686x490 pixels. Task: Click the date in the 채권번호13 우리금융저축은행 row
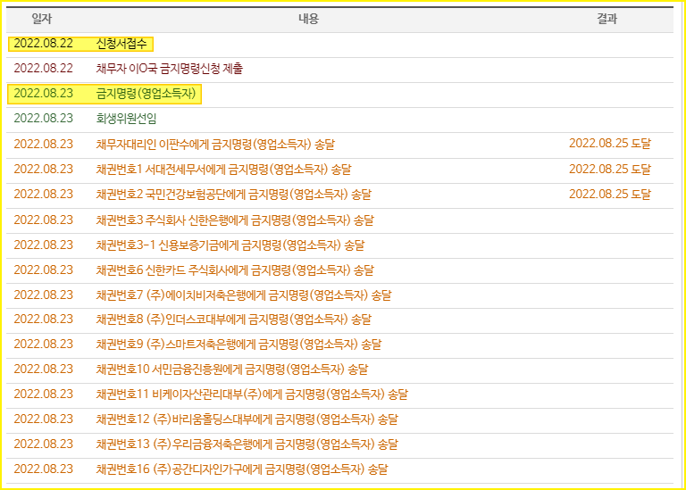43,444
